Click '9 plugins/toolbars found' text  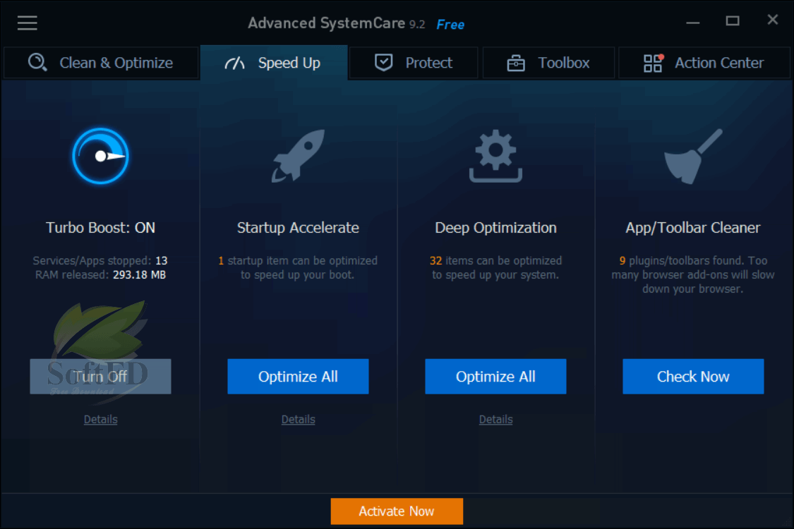click(680, 261)
